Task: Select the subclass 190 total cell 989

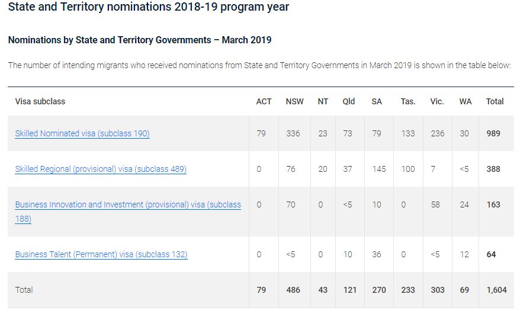Action: tap(493, 133)
